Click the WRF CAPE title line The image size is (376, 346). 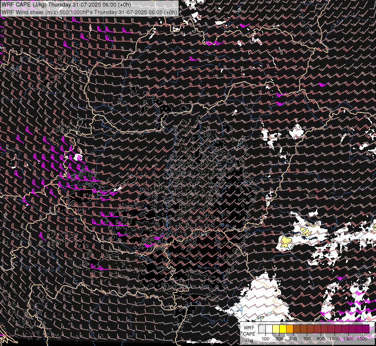point(66,5)
